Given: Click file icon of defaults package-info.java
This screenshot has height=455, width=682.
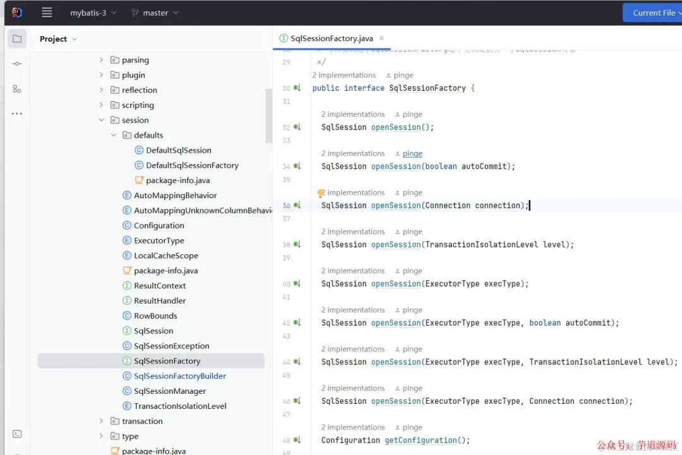Looking at the screenshot, I should pos(139,180).
